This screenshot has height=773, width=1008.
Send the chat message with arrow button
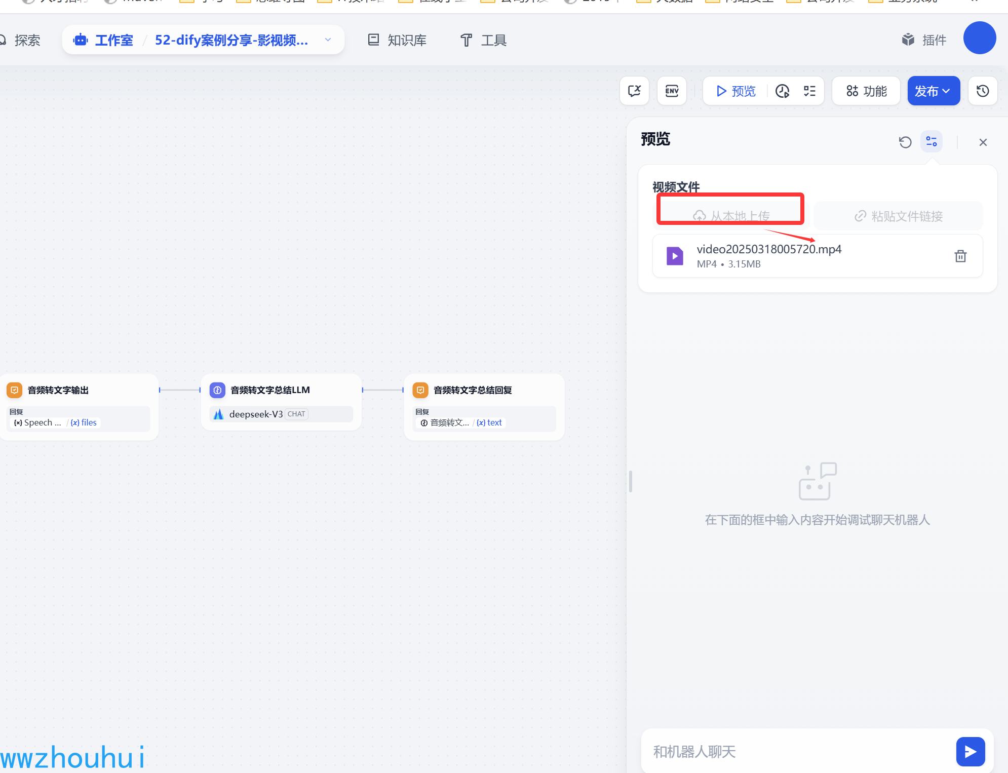click(970, 751)
